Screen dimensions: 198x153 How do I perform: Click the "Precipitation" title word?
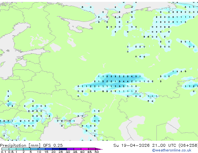pyautogui.click(x=13, y=146)
